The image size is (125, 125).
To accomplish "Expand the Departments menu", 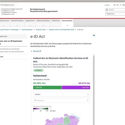I will [30, 23].
